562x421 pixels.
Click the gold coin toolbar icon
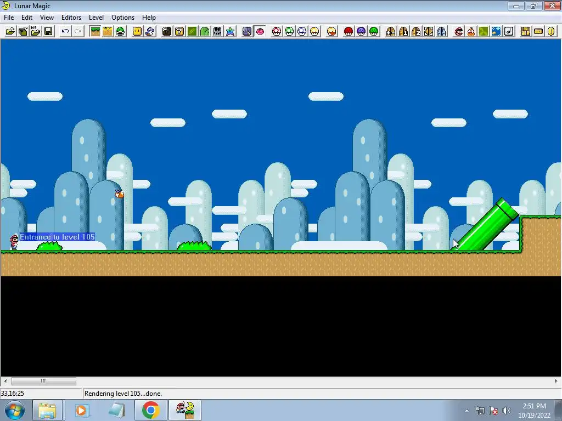coord(551,31)
